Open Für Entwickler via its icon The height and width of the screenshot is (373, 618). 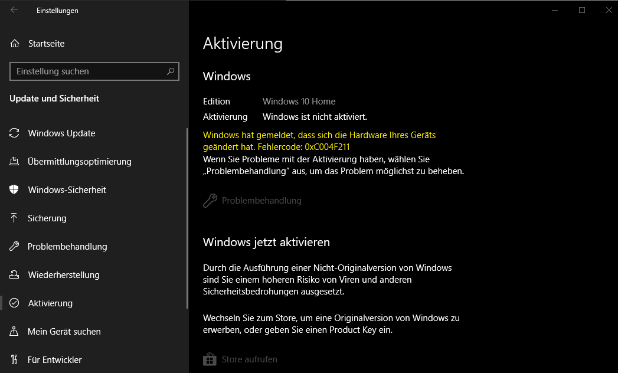(x=14, y=360)
